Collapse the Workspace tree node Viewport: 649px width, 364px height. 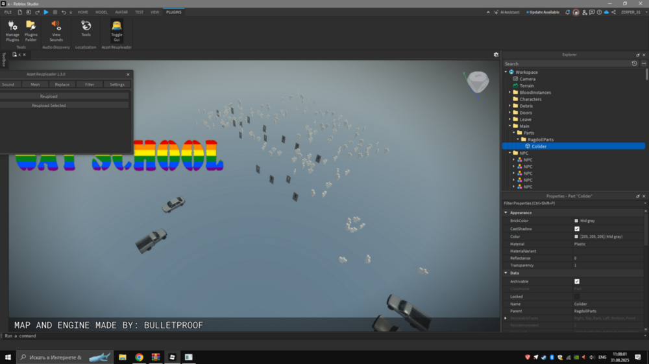coord(506,72)
